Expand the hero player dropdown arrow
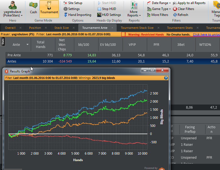 point(22,16)
